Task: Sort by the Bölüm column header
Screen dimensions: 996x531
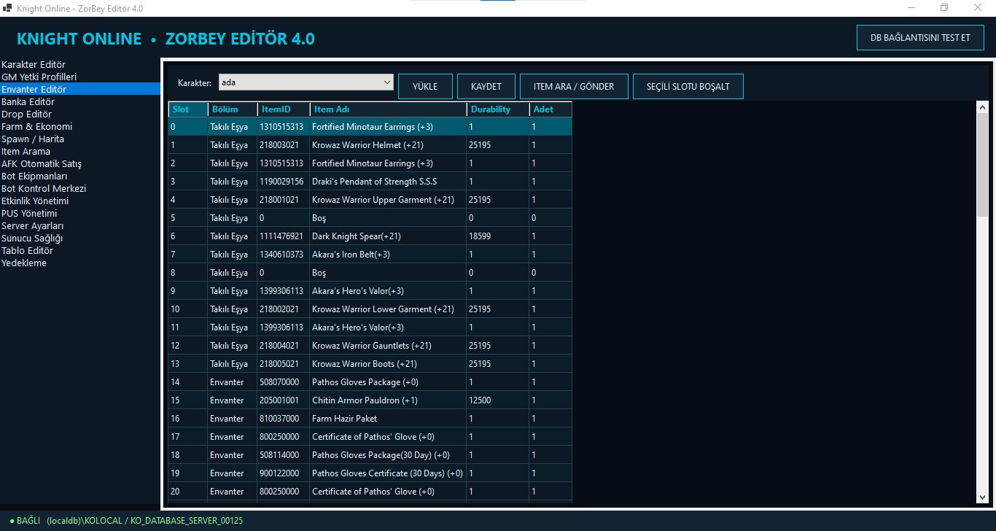Action: click(233, 109)
